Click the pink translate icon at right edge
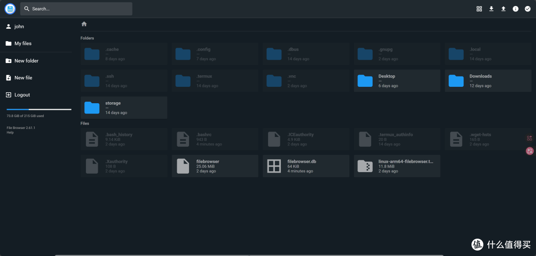This screenshot has height=256, width=536. [530, 151]
